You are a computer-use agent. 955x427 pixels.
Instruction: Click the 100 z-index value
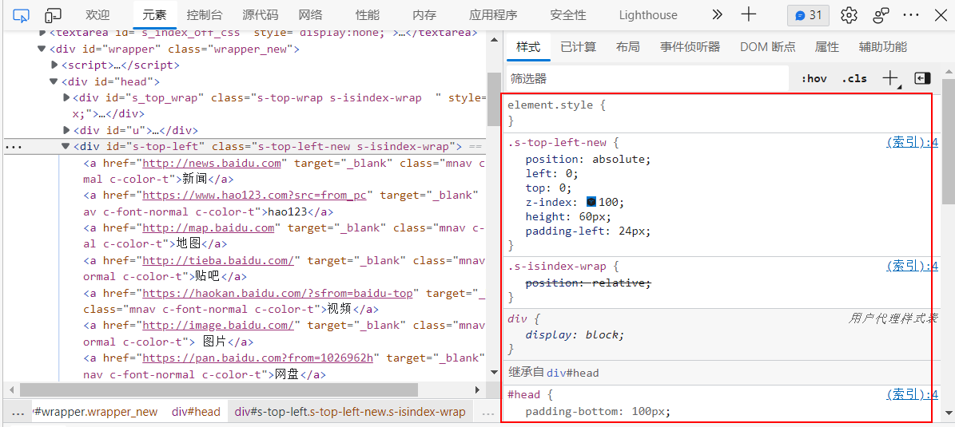click(x=610, y=202)
